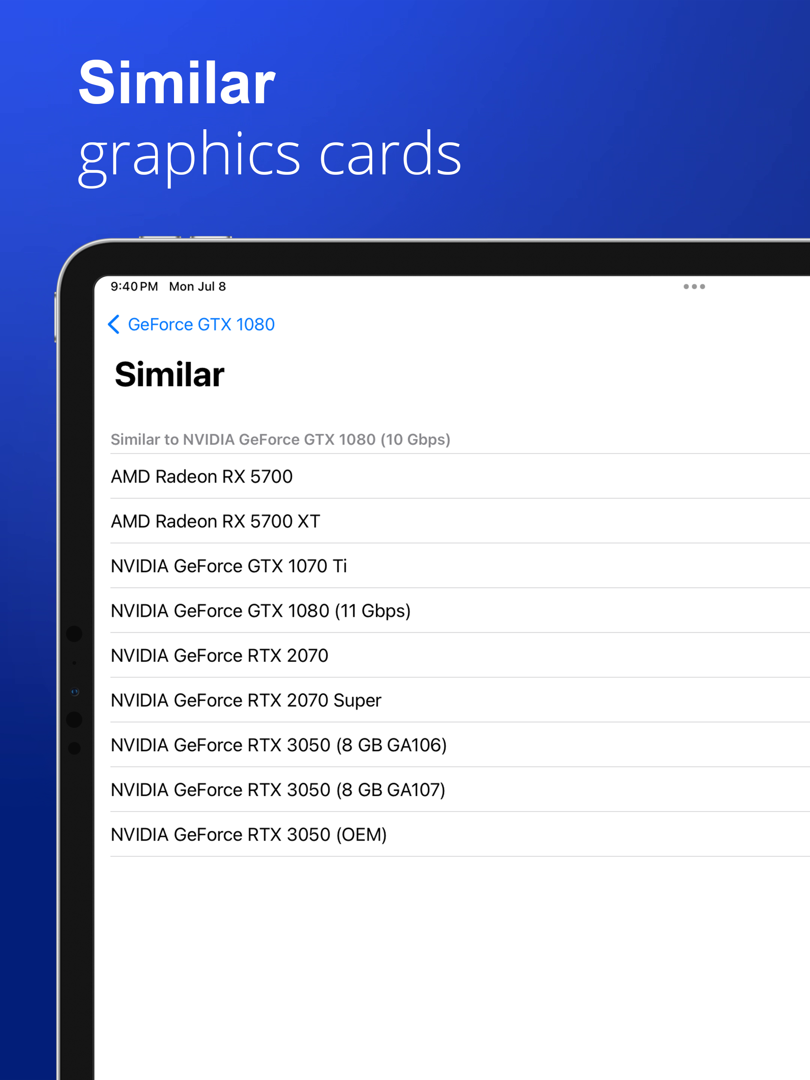The image size is (810, 1080).
Task: Open AMD Radeon RX 5700 entry
Action: (x=202, y=476)
